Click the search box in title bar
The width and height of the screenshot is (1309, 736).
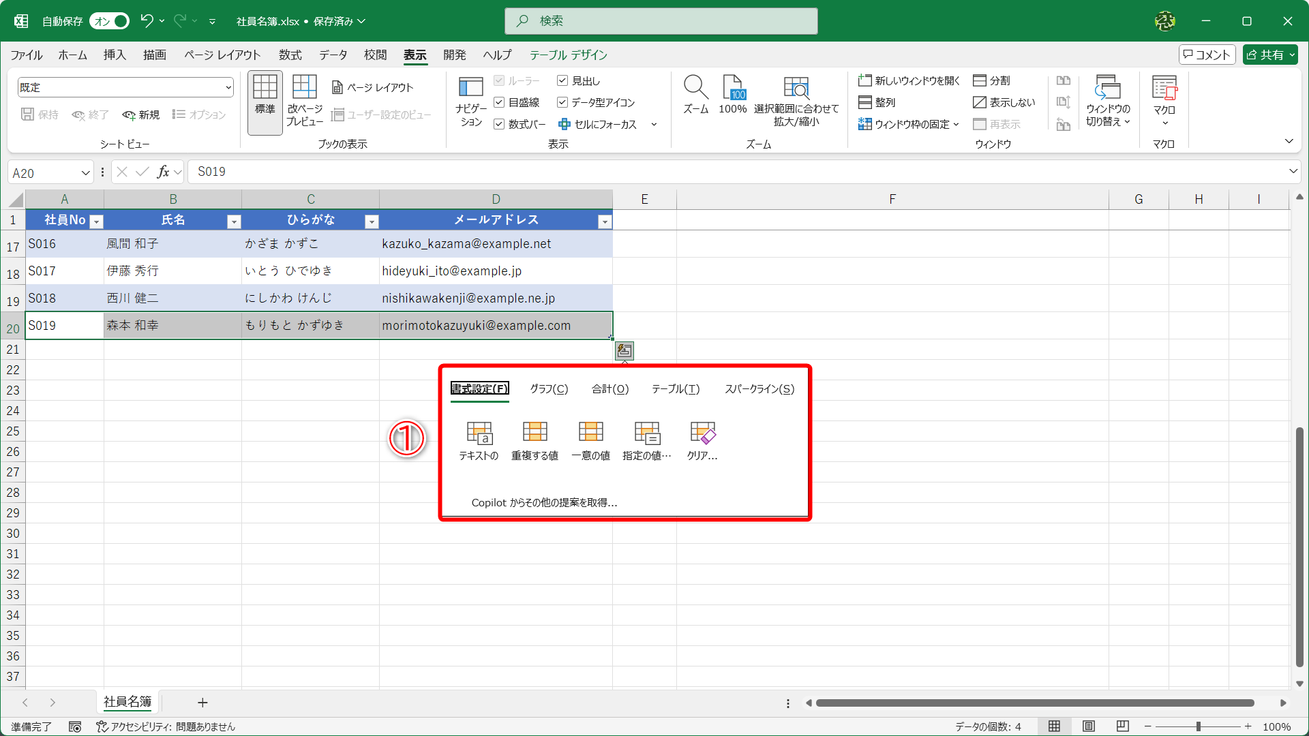(661, 21)
